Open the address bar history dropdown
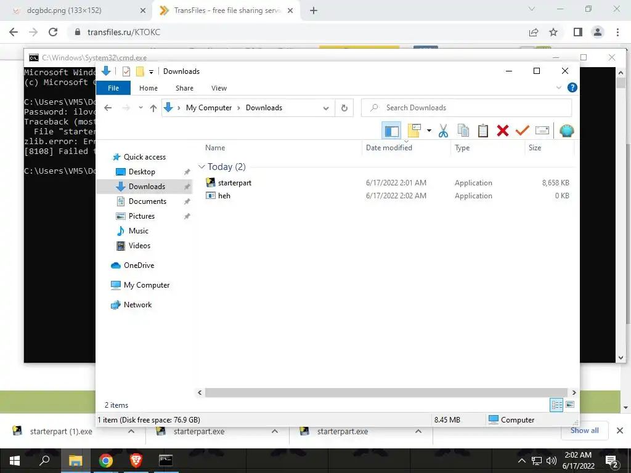The image size is (631, 473). 326,108
